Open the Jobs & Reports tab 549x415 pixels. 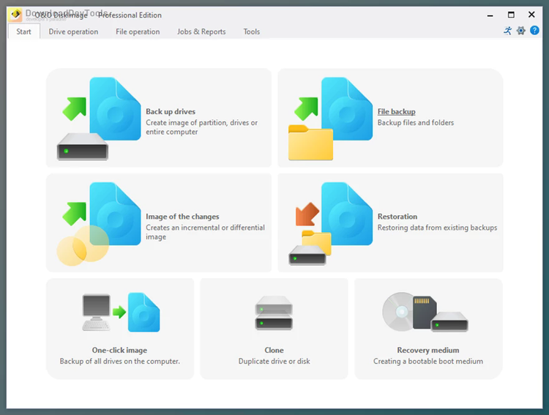click(x=201, y=31)
